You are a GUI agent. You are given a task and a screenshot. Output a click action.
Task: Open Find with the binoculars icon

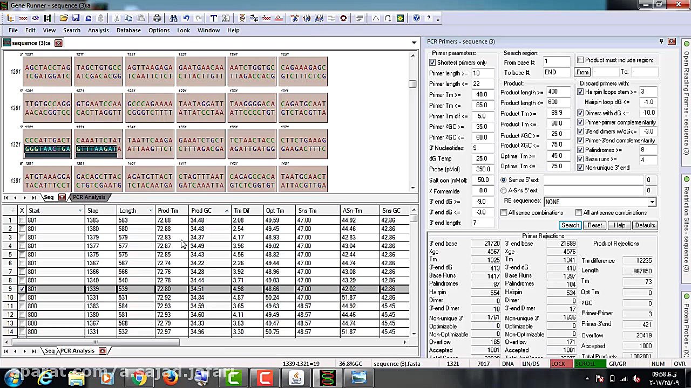click(x=173, y=18)
